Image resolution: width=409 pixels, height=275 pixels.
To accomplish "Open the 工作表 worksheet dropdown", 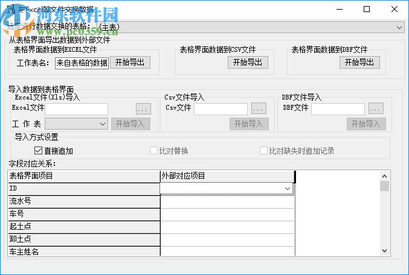I will (x=77, y=124).
